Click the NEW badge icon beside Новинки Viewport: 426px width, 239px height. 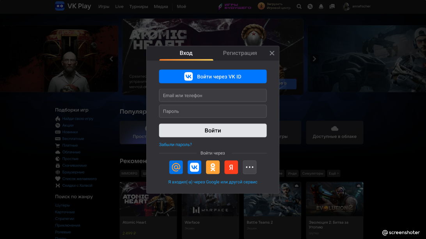pos(58,132)
